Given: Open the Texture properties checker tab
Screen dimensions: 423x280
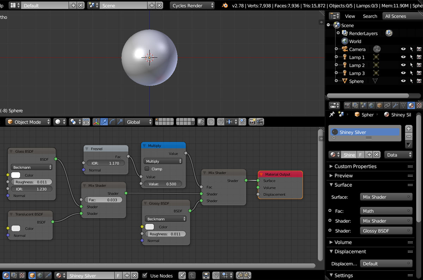Looking at the screenshot, I should coord(419,105).
